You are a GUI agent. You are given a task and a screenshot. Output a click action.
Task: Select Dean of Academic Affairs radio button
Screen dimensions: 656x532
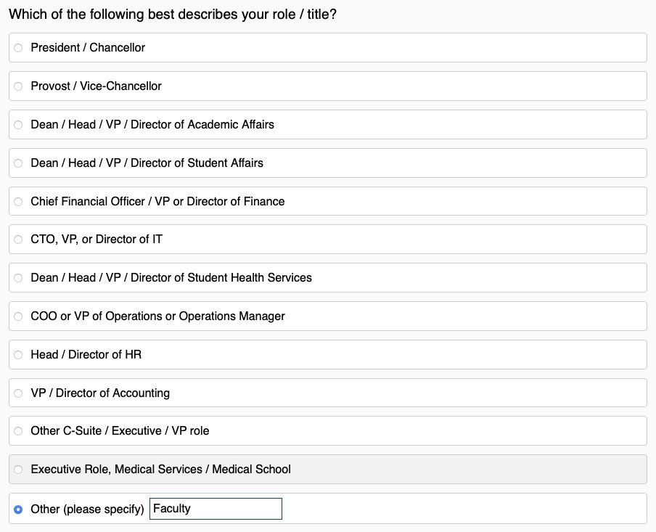click(19, 125)
